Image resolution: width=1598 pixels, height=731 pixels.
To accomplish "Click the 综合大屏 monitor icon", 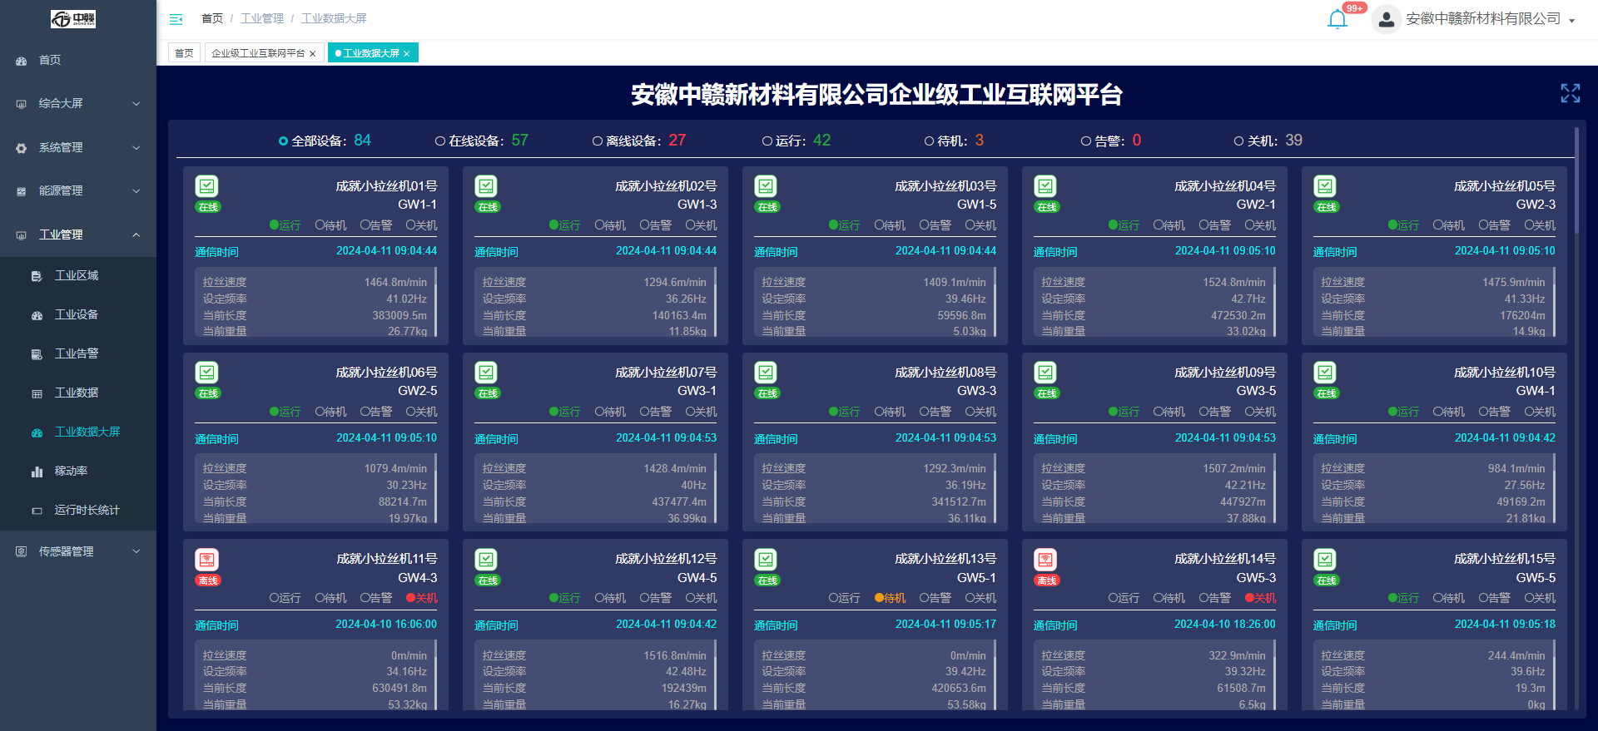I will pos(22,104).
